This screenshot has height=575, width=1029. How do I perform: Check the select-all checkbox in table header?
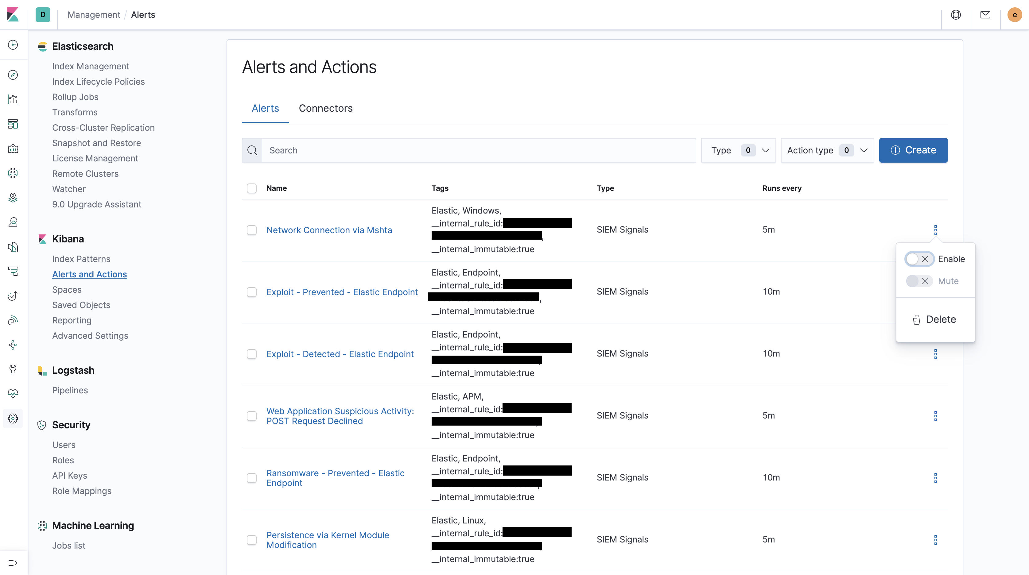pyautogui.click(x=252, y=188)
